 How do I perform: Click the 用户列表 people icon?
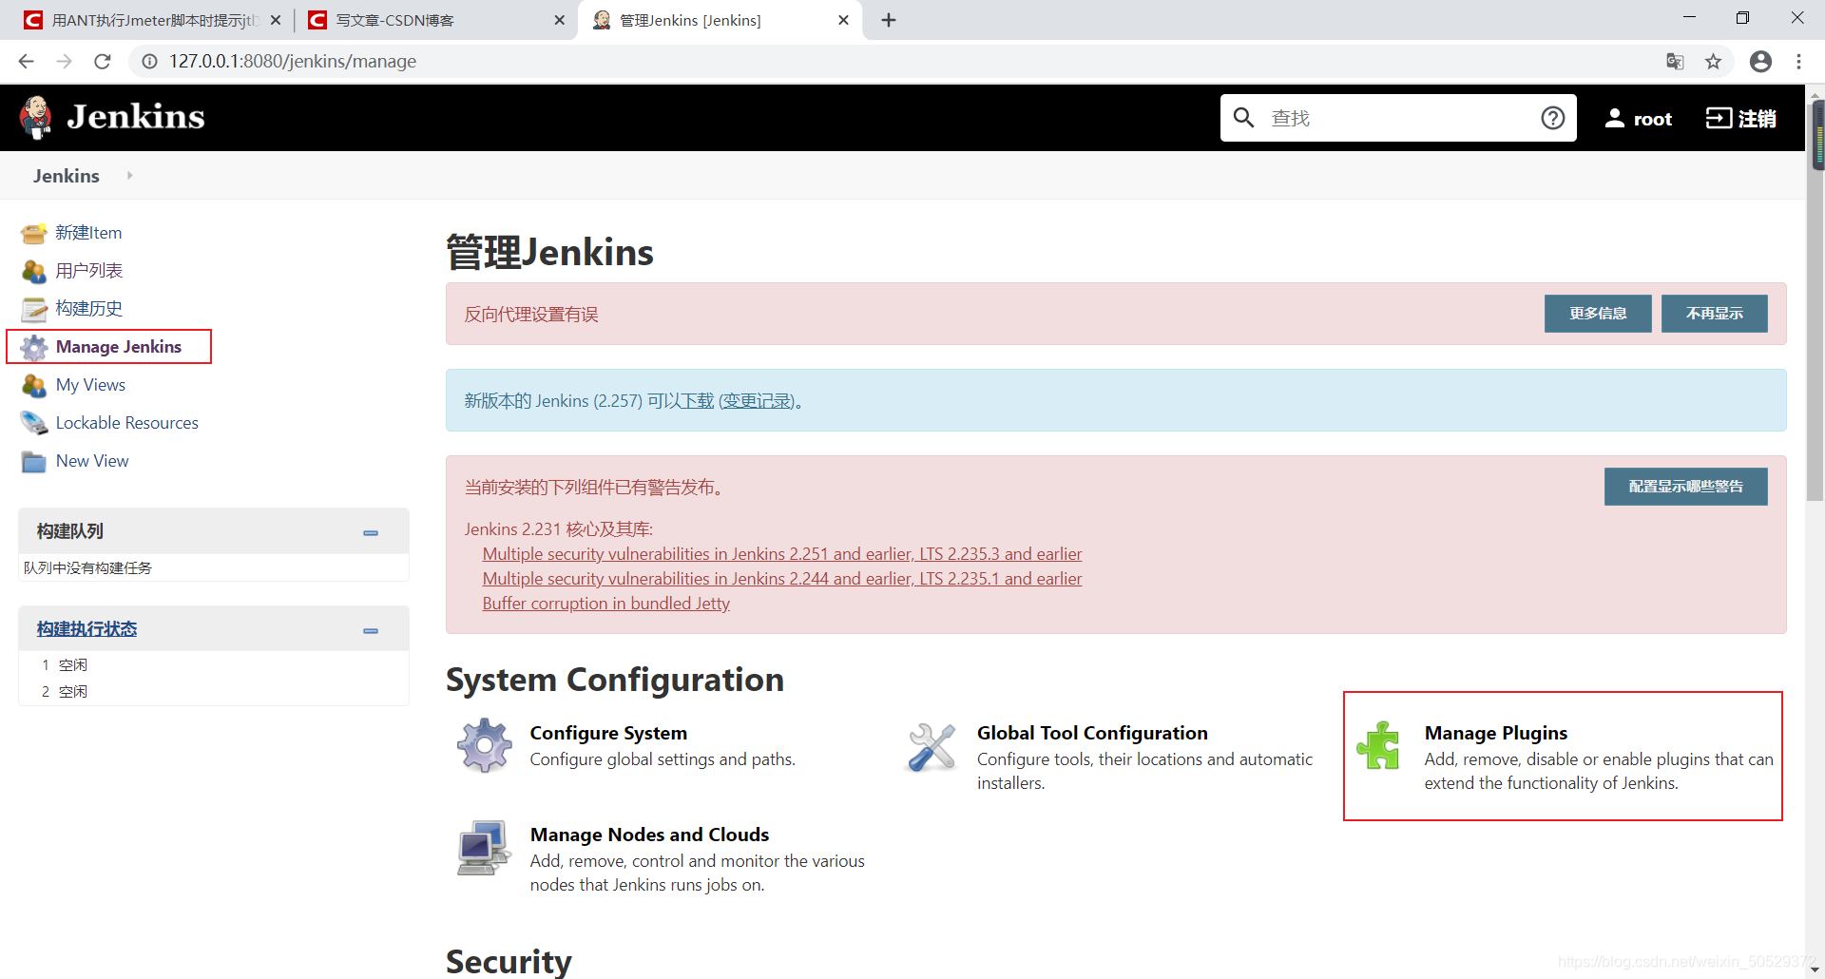pos(34,271)
